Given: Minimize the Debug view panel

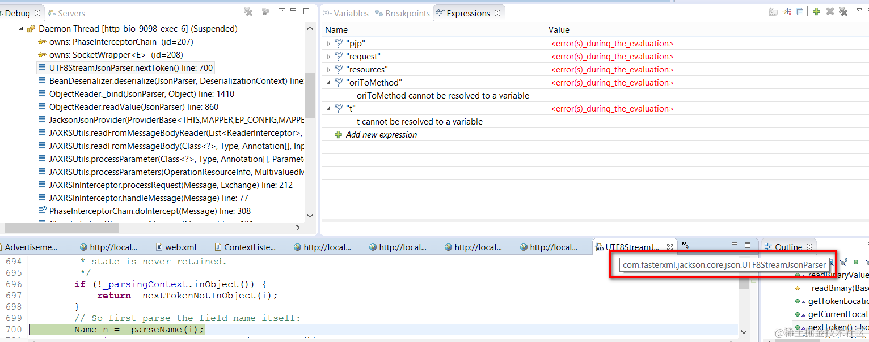Looking at the screenshot, I should click(293, 10).
